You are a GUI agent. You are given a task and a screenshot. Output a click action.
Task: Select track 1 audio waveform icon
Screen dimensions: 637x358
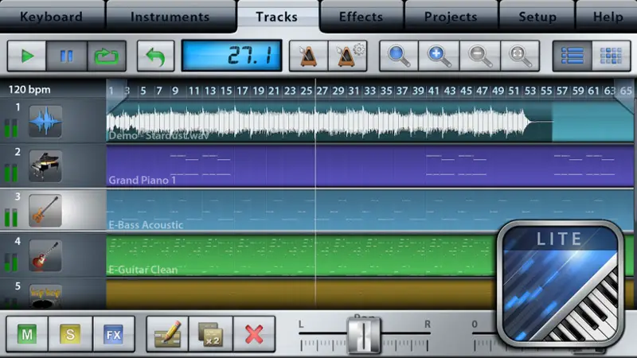coord(45,121)
